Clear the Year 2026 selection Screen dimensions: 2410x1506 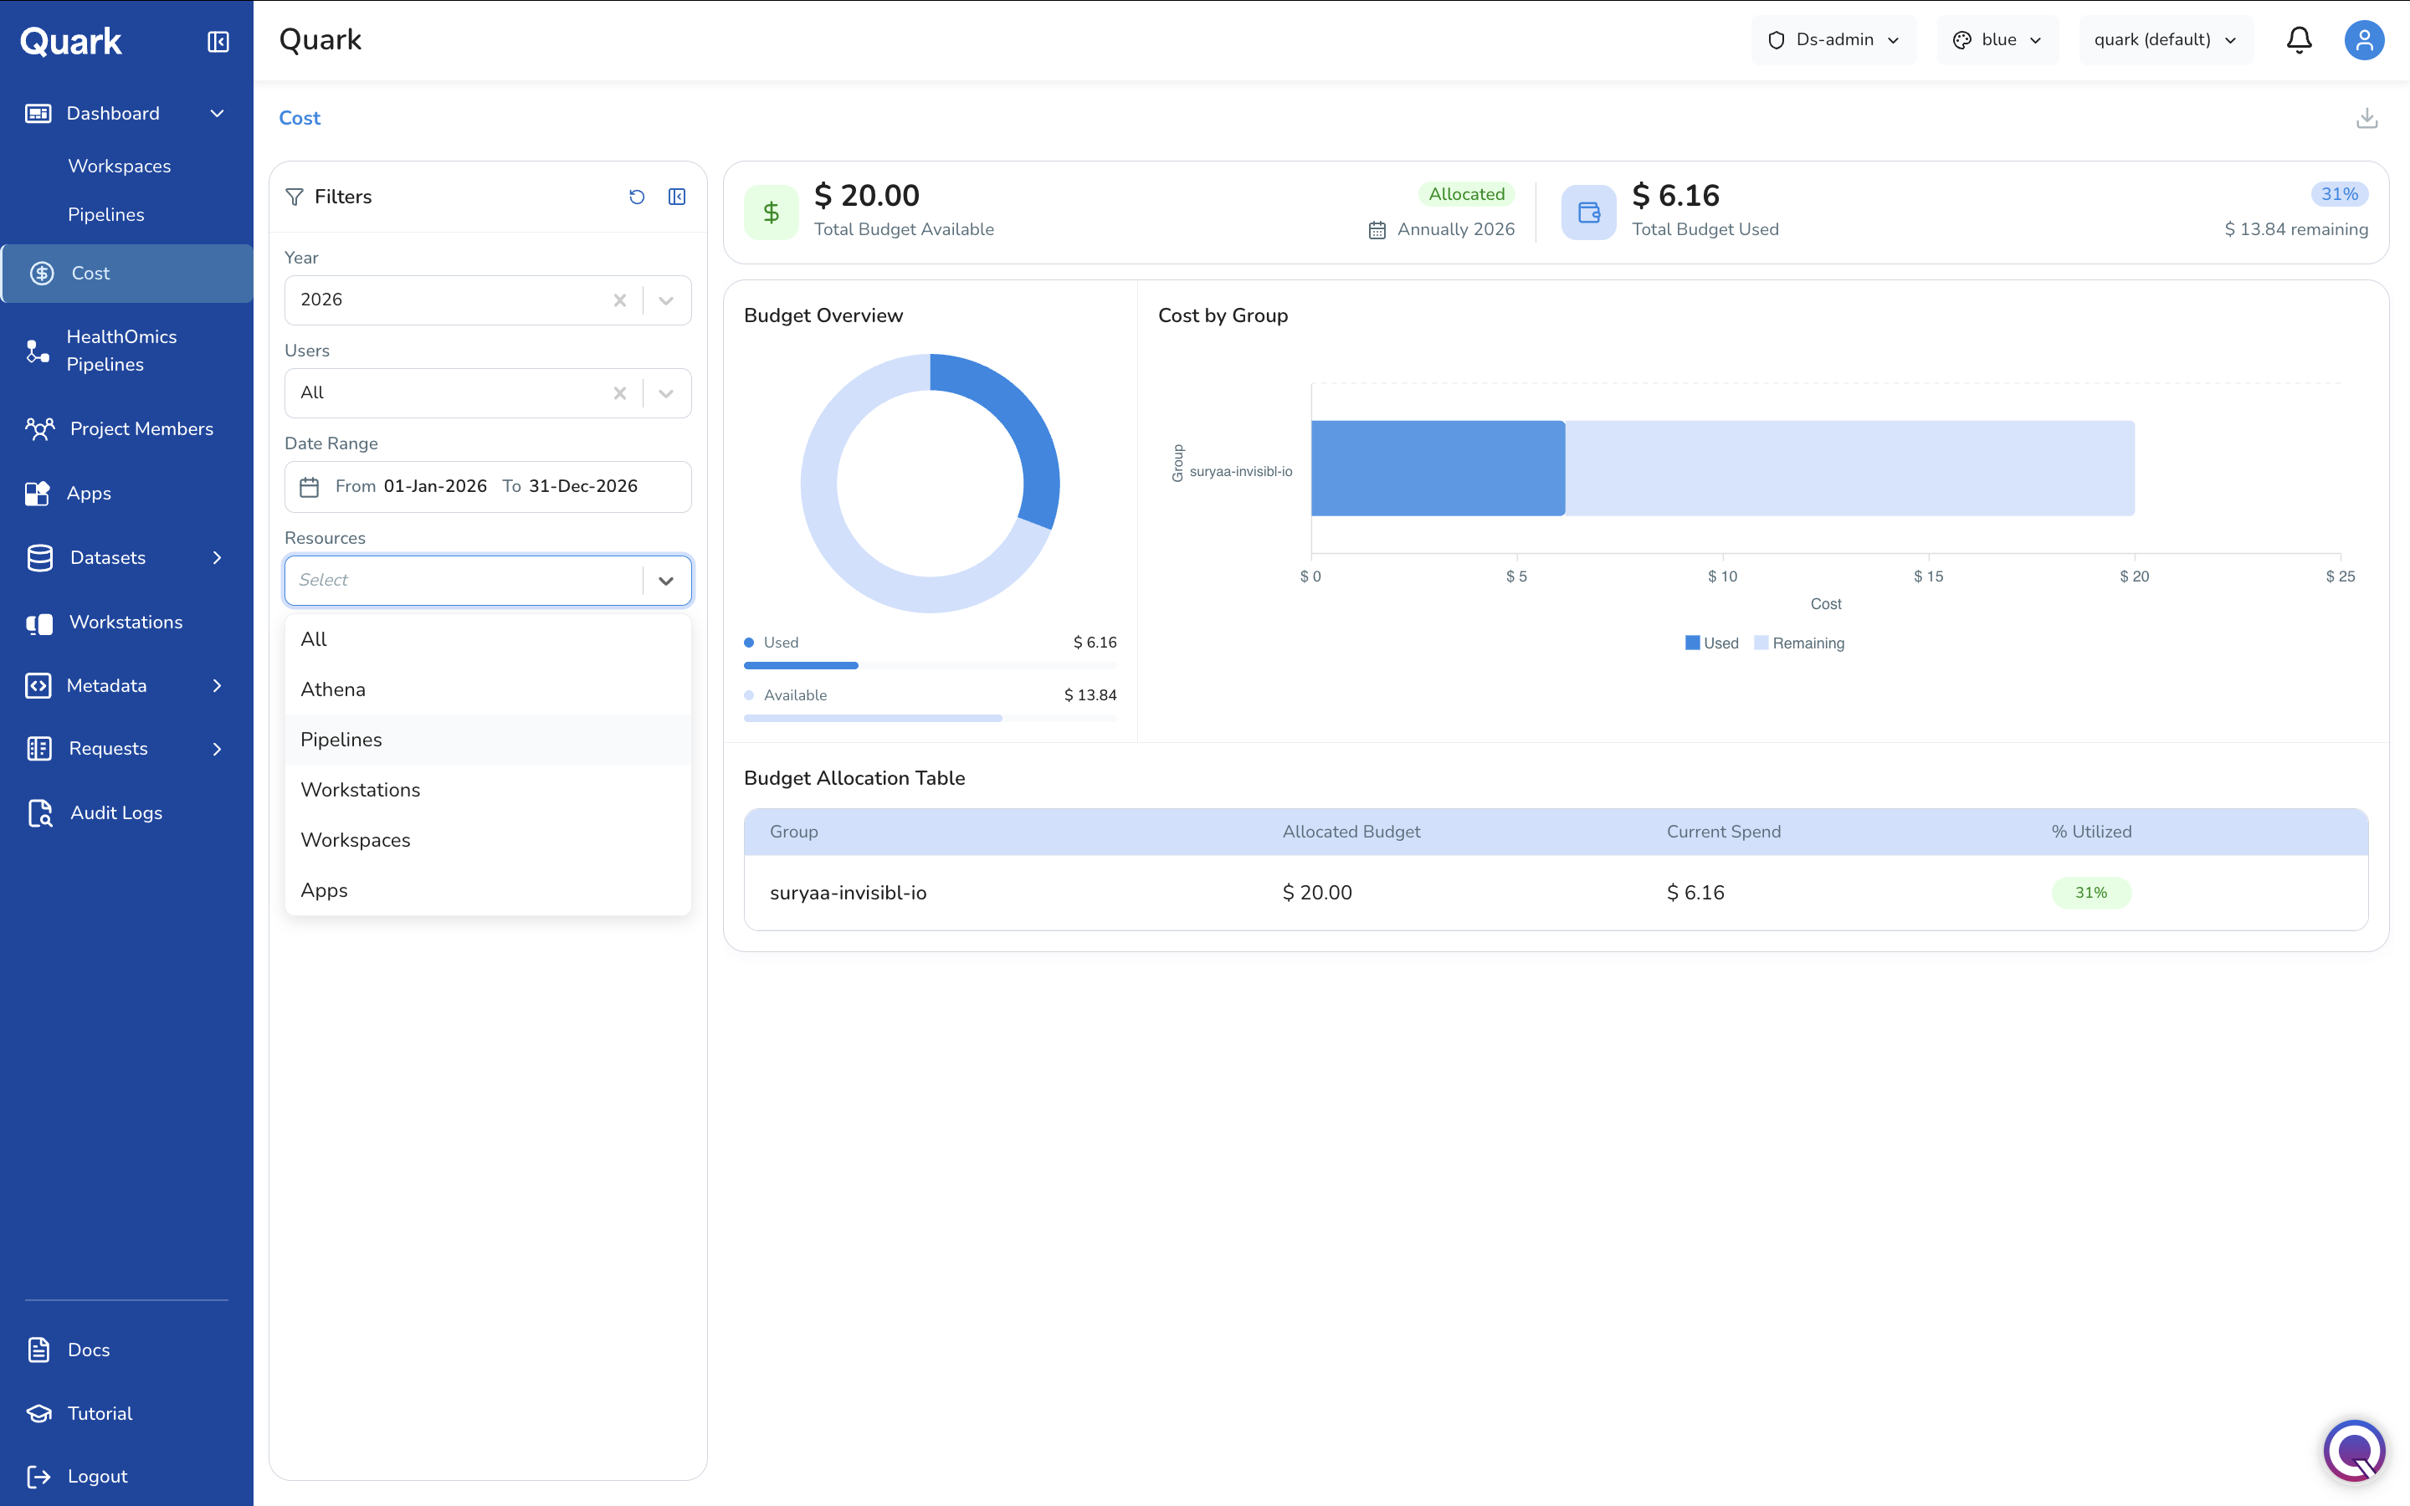(619, 300)
